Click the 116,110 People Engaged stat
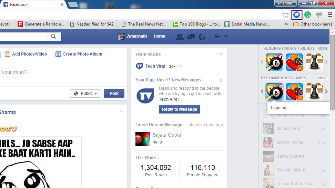The width and height of the screenshot is (335, 188). pos(203,171)
